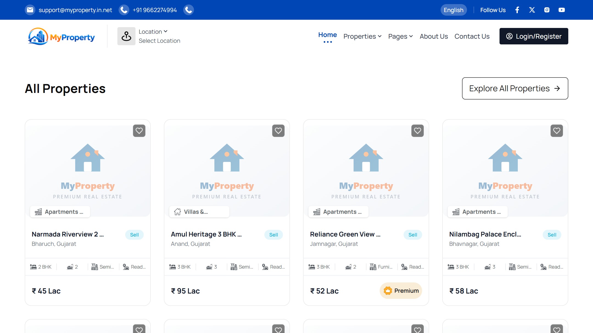This screenshot has height=333, width=593.
Task: Click Select Location text
Action: coord(160,41)
